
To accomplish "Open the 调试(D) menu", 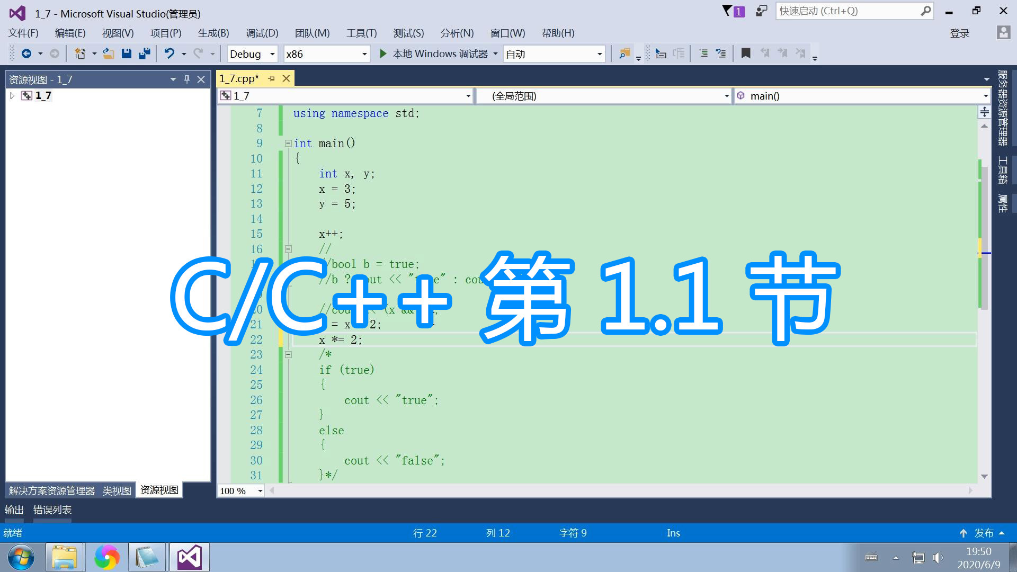I will [262, 33].
